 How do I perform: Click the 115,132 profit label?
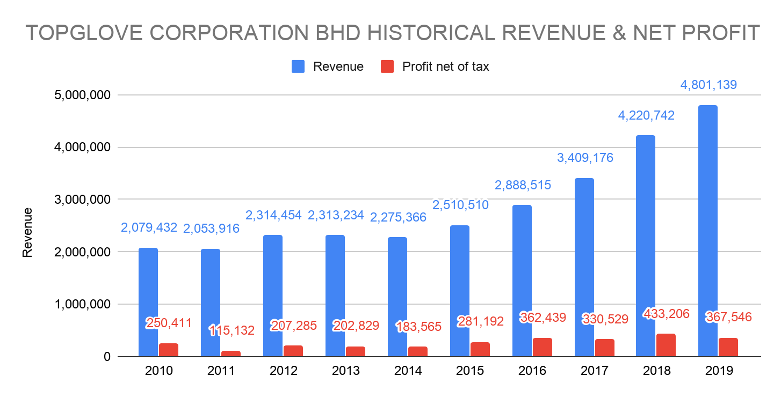[232, 330]
